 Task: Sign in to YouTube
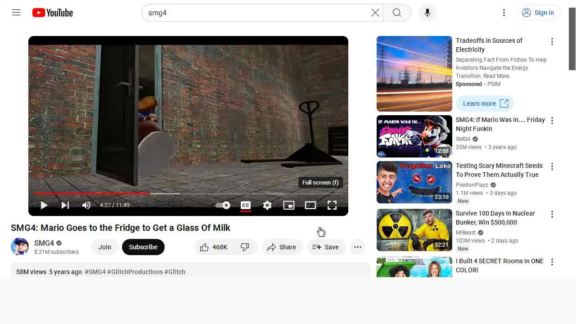coord(539,13)
